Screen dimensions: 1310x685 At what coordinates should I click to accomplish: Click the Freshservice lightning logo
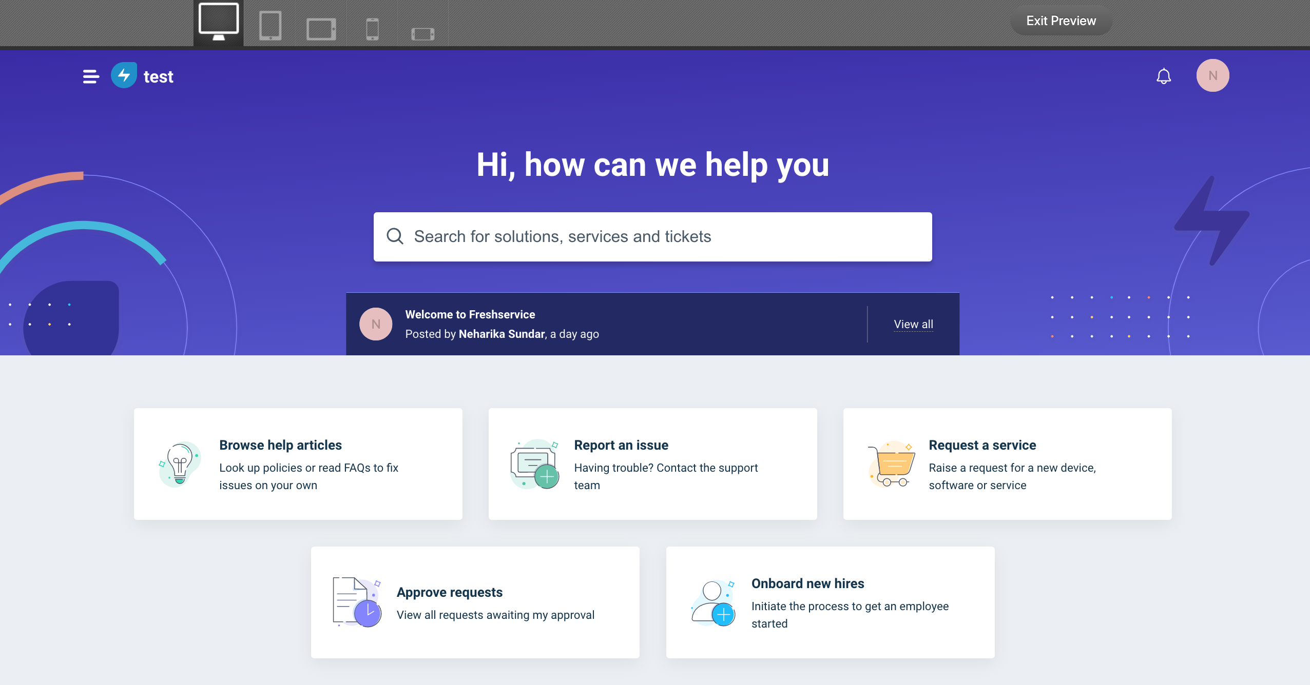pos(124,75)
